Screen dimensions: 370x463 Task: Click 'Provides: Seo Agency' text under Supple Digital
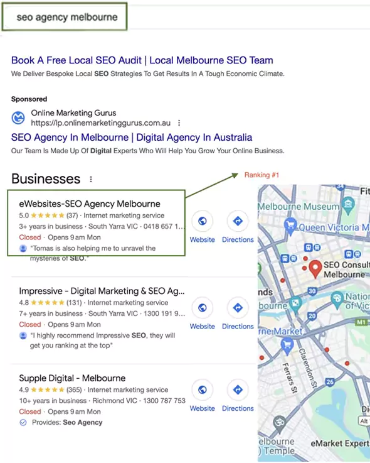coord(67,423)
